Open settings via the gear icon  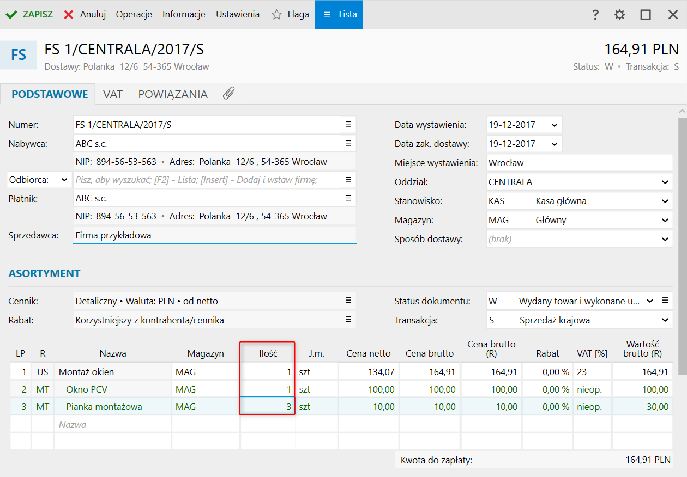click(620, 15)
